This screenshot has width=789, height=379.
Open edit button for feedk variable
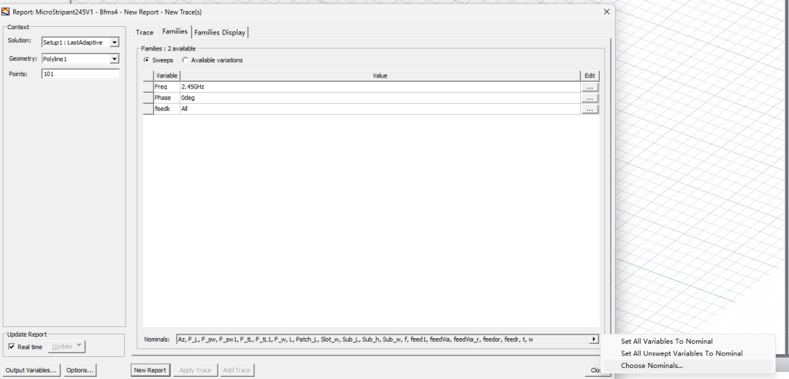click(x=590, y=109)
